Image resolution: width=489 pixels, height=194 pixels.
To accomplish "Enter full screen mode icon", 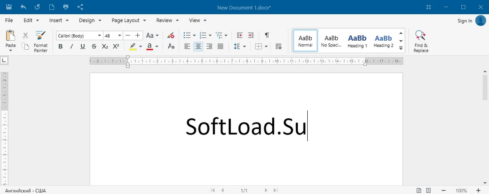I will point(428,7).
